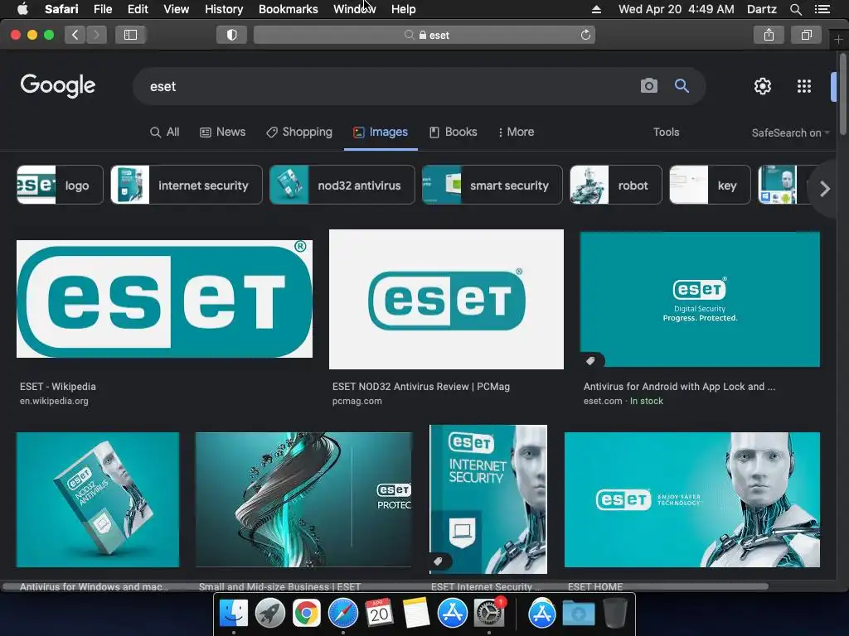This screenshot has width=849, height=636.
Task: Add a new tab with plus icon
Action: pos(838,40)
